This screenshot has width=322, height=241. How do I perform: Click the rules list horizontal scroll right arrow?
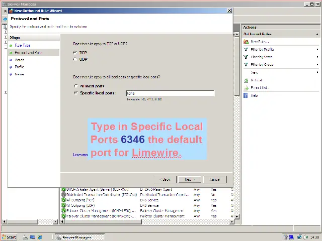click(232, 221)
